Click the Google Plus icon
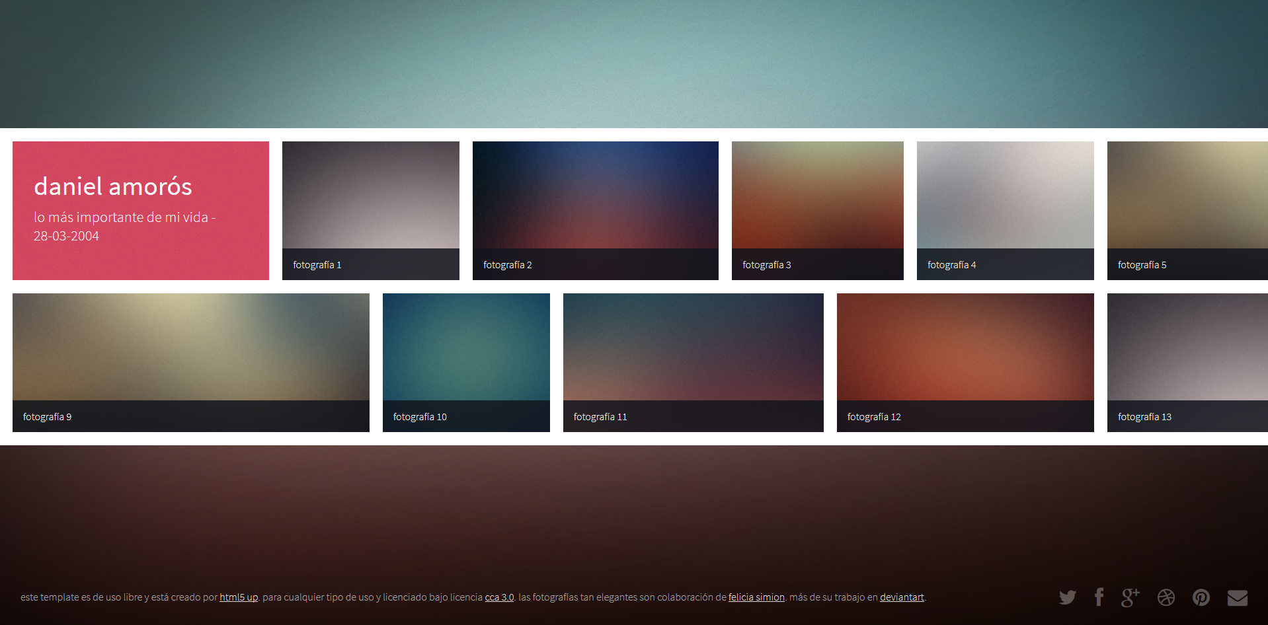Image resolution: width=1268 pixels, height=625 pixels. (1130, 597)
